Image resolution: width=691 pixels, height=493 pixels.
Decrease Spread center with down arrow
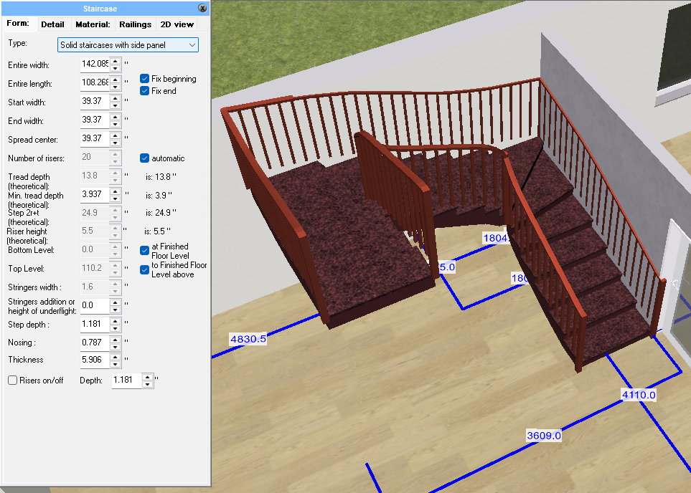point(115,142)
